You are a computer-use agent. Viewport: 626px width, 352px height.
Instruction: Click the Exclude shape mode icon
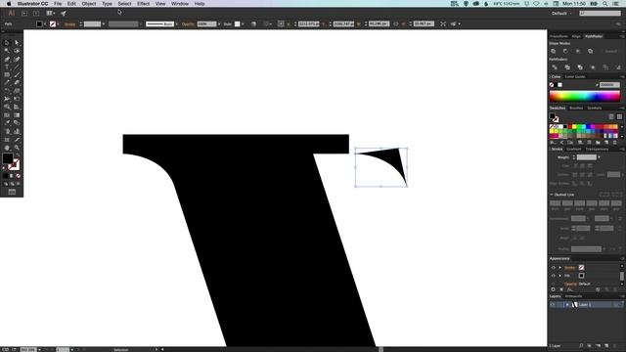590,51
